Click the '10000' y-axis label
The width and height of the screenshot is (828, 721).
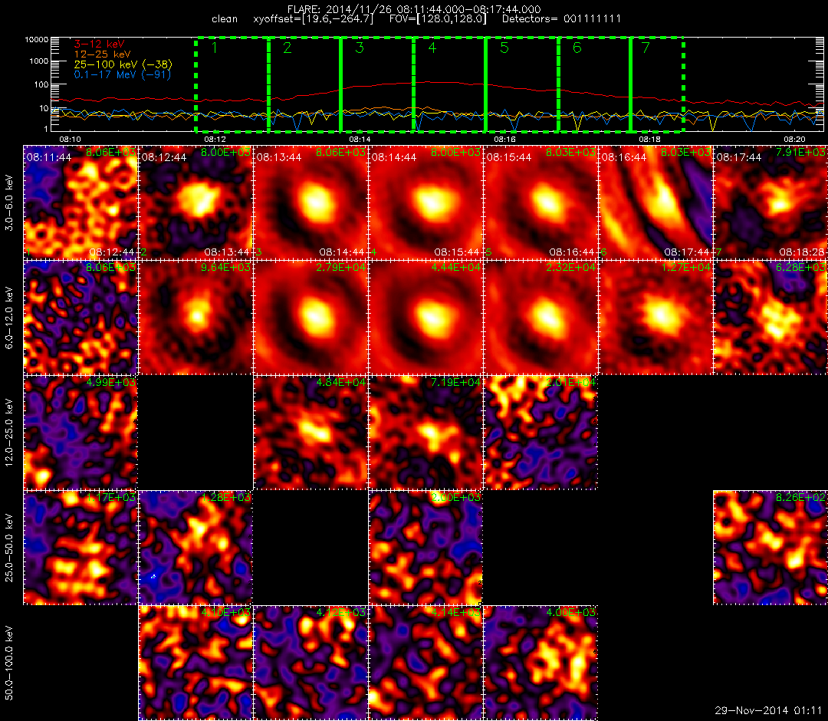pyautogui.click(x=36, y=40)
